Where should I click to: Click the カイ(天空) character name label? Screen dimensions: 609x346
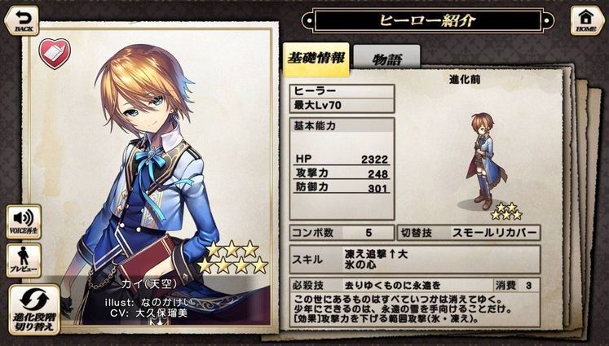coord(149,284)
